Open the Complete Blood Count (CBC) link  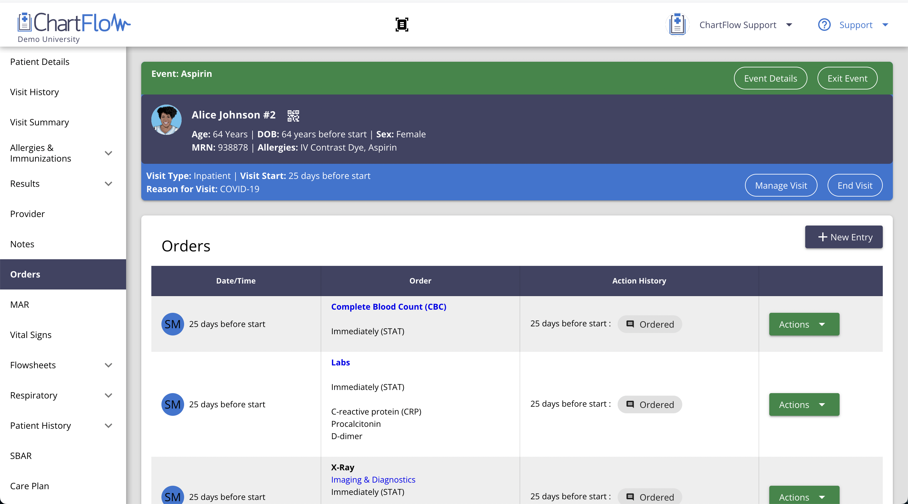click(x=388, y=307)
